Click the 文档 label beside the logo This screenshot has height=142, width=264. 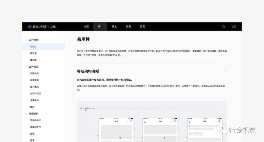click(53, 27)
